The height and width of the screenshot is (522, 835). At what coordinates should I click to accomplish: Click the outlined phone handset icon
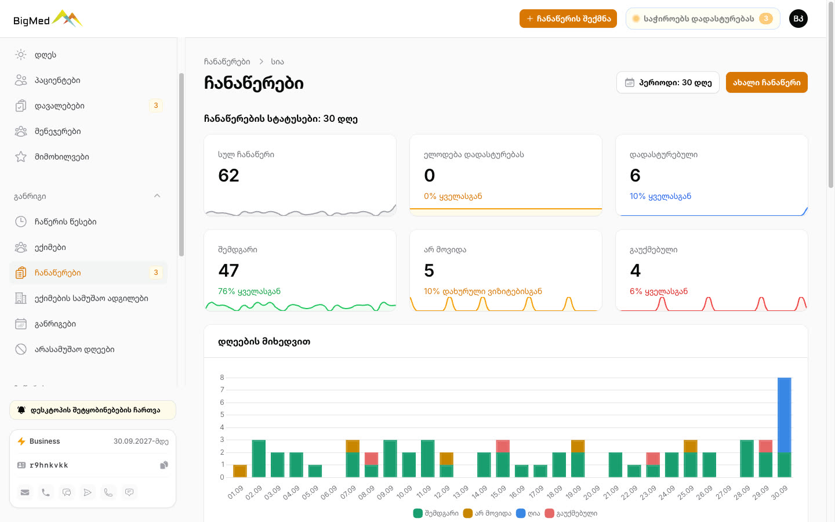click(108, 492)
